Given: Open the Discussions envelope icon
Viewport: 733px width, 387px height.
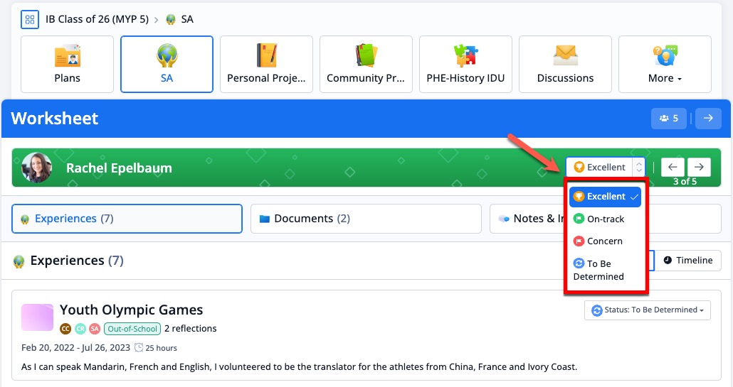Looking at the screenshot, I should (x=565, y=56).
